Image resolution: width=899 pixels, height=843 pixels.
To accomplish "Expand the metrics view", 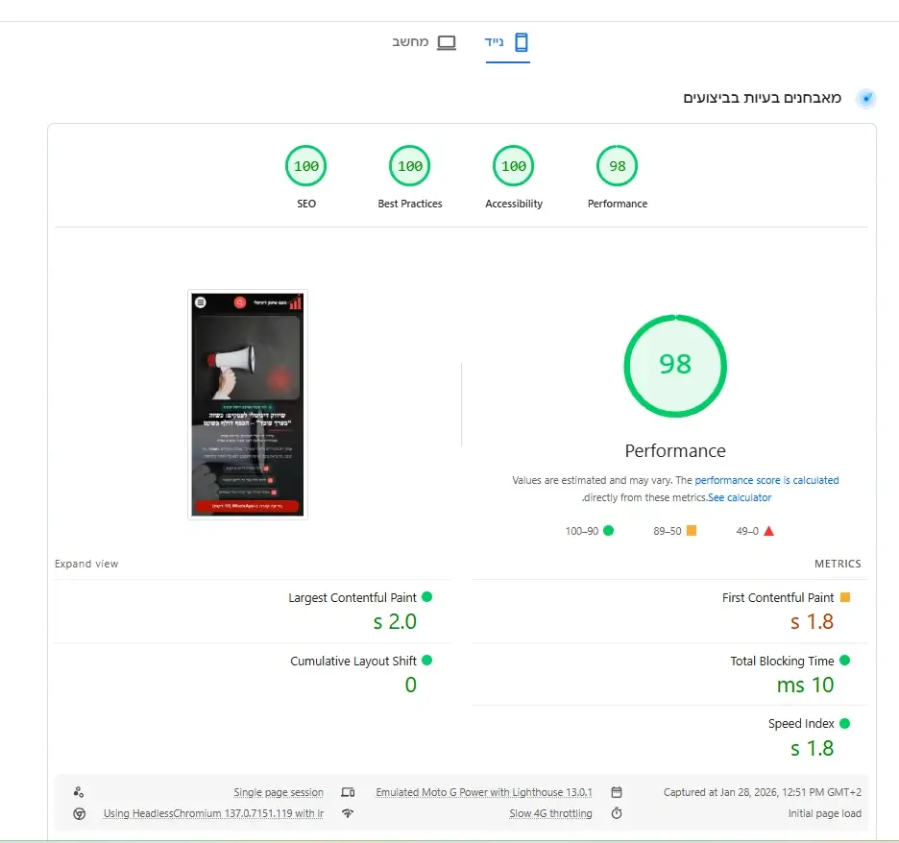I will point(86,564).
